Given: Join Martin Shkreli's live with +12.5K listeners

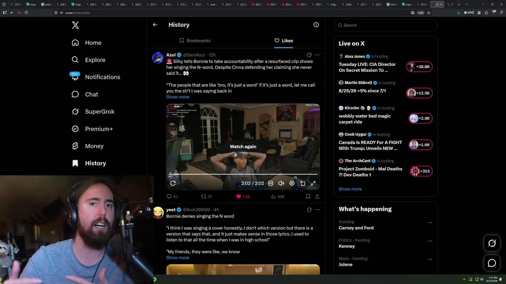Looking at the screenshot, I should 419,93.
